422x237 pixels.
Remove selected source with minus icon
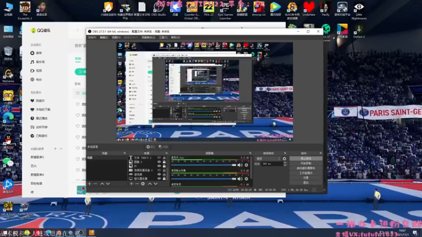pyautogui.click(x=137, y=184)
